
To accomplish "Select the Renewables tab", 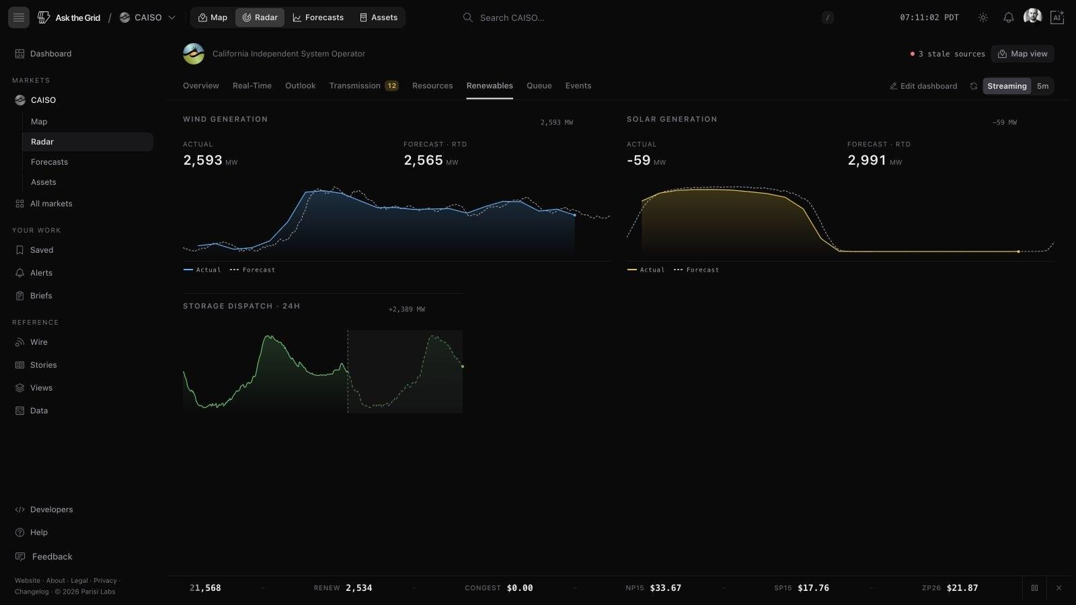I will 490,86.
